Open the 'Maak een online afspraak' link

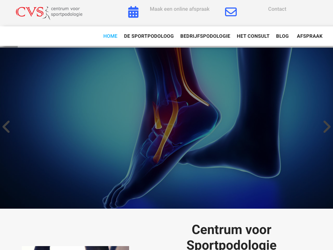coord(180,9)
